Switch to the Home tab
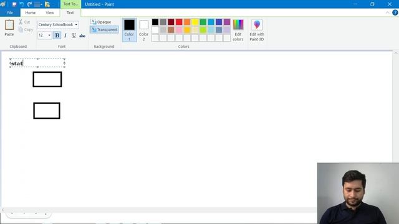Screen dimensions: 399x224 point(31,12)
